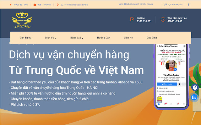
Task: Click the Tỉ giá: 3,620 VNĐ/NDT text
Action: (172, 5)
